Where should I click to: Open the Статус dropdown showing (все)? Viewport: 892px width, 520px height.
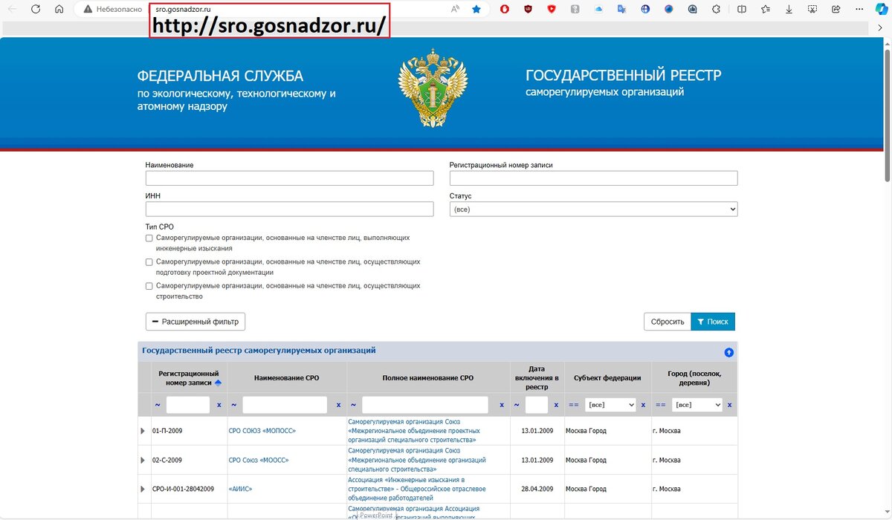click(x=593, y=209)
